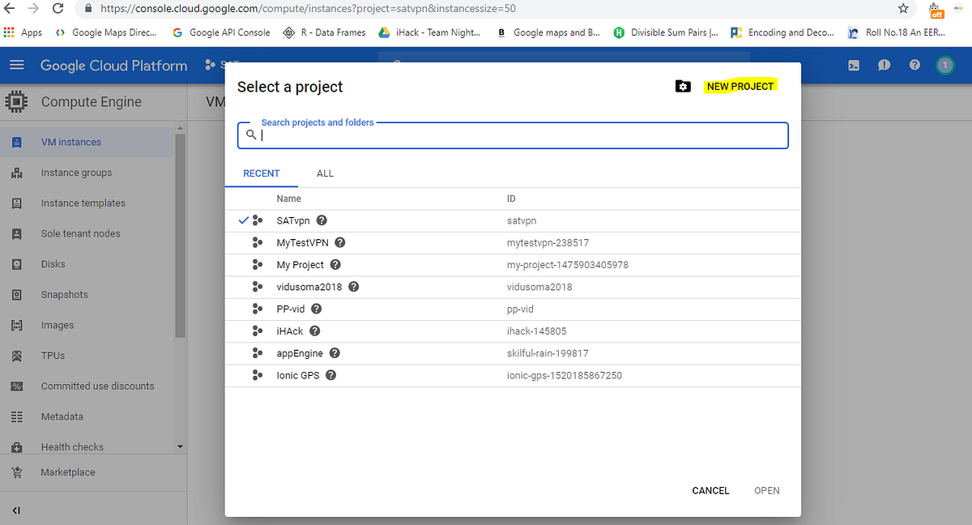Image resolution: width=972 pixels, height=525 pixels.
Task: Open the help question mark icon
Action: (x=914, y=66)
